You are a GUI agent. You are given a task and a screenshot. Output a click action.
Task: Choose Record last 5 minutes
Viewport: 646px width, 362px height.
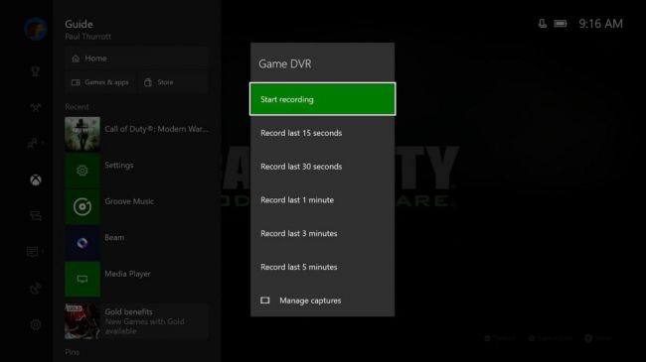point(322,267)
